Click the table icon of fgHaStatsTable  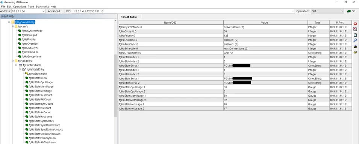(20, 65)
